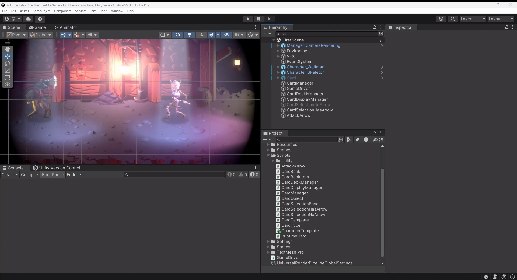This screenshot has height=280, width=517.
Task: Click the Project window search field
Action: (307, 140)
